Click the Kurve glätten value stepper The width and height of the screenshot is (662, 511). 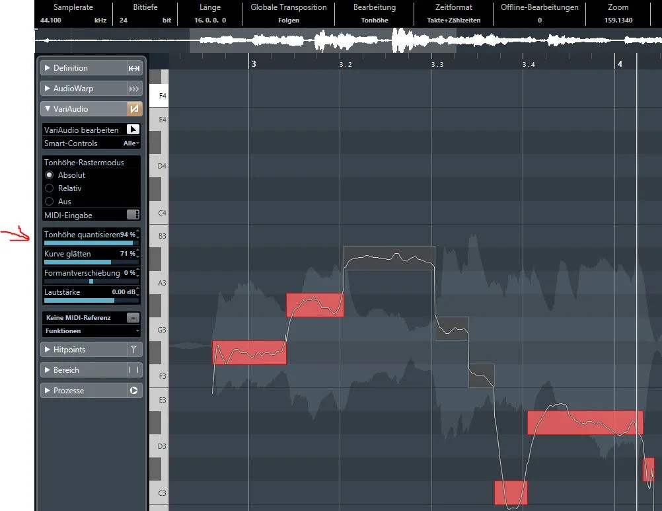137,253
